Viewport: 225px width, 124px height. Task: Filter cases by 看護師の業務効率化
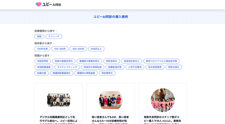[x=89, y=61]
